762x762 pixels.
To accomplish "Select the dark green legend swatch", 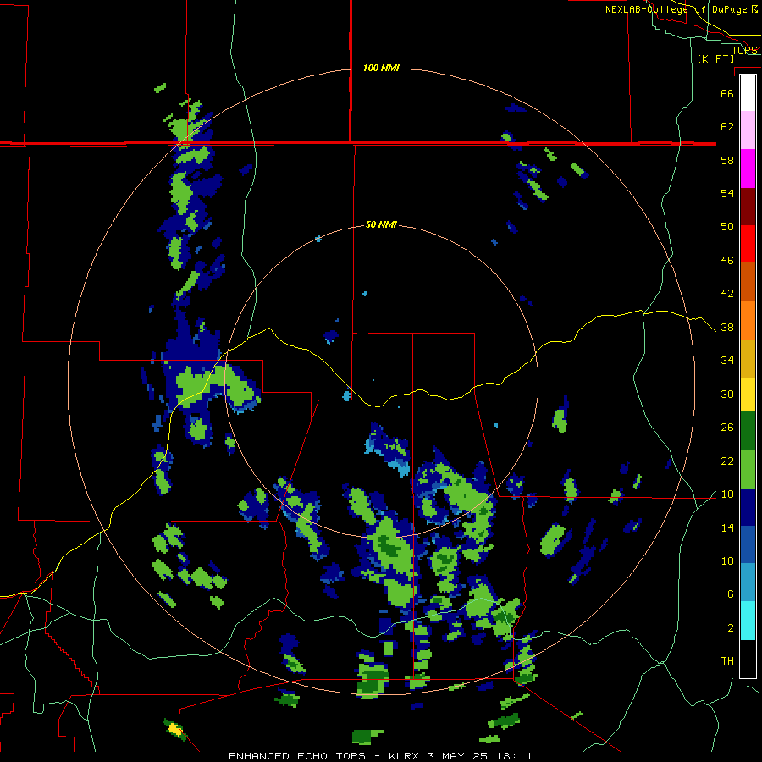I will click(748, 431).
